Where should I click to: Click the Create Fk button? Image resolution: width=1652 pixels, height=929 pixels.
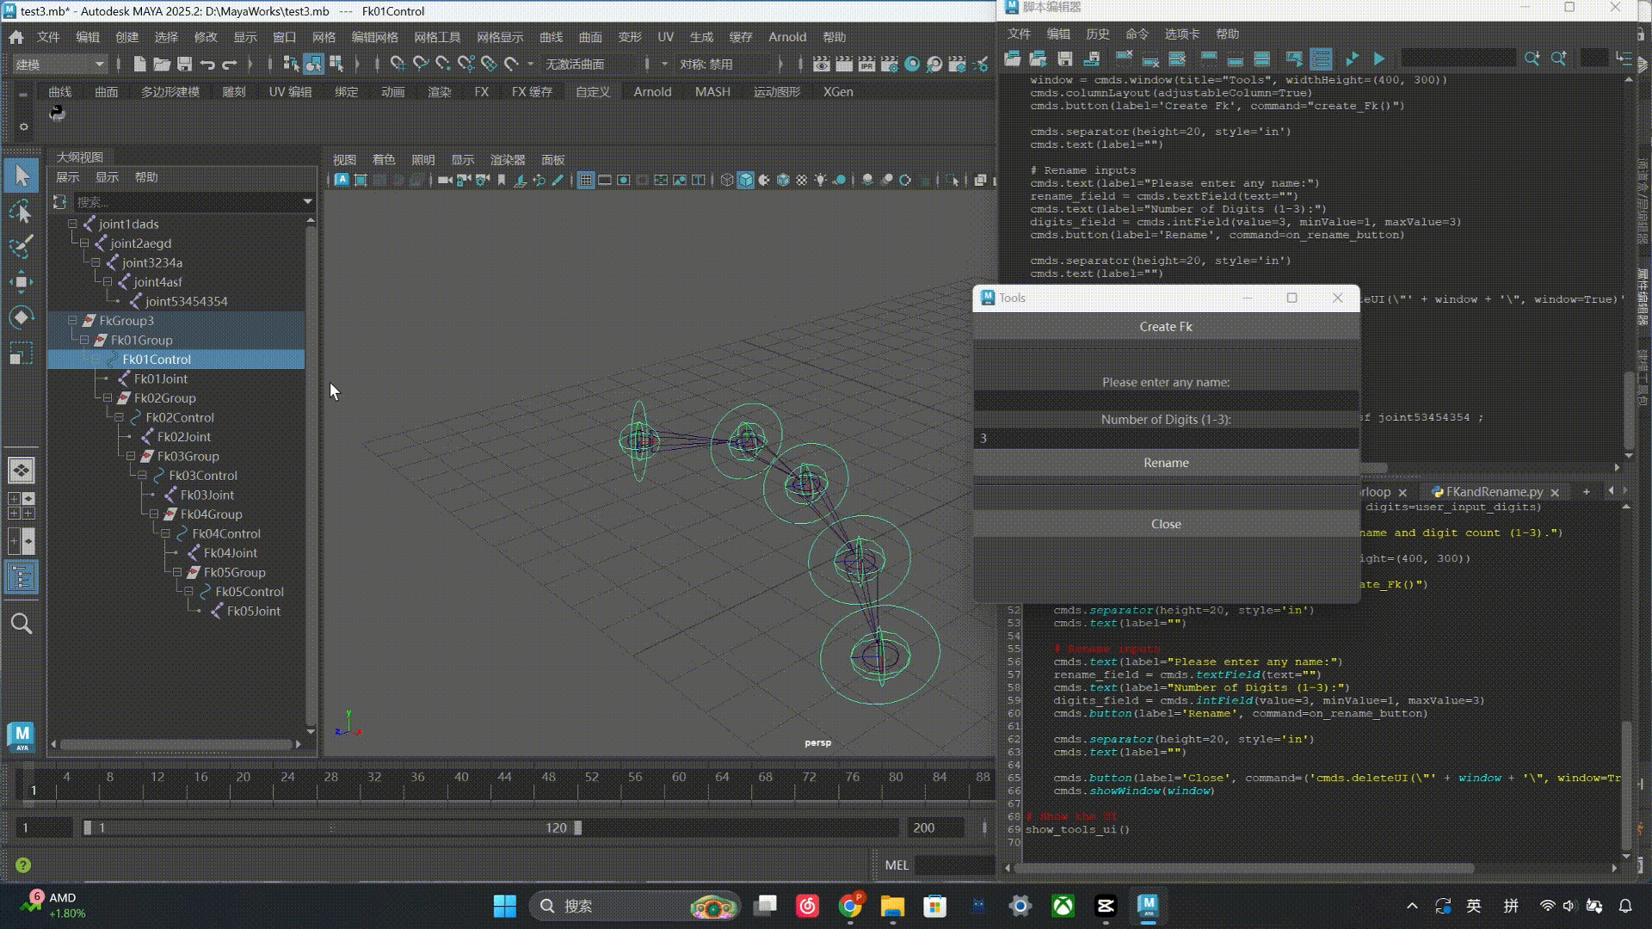(1166, 326)
